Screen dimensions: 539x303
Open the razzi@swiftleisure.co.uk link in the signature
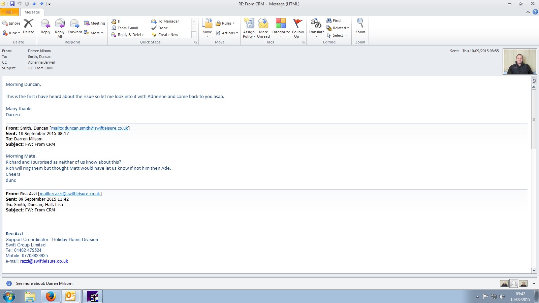pos(44,261)
